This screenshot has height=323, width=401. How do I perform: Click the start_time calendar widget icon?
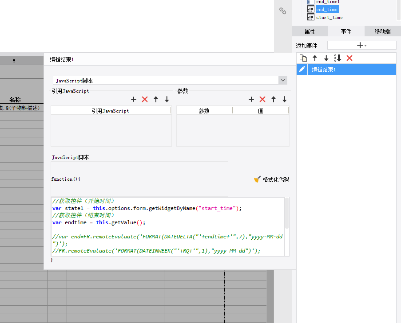311,17
